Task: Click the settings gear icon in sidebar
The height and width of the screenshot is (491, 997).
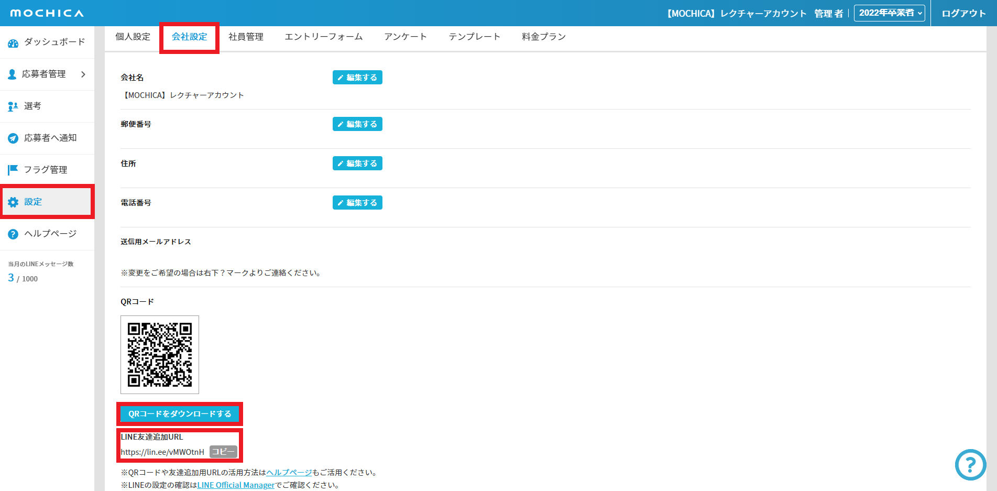Action: point(13,202)
